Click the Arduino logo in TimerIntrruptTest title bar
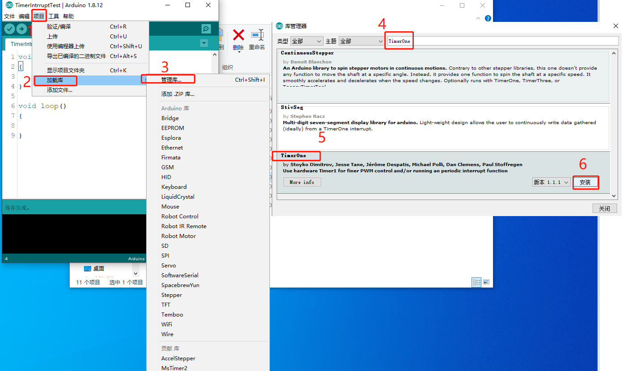 (9, 5)
